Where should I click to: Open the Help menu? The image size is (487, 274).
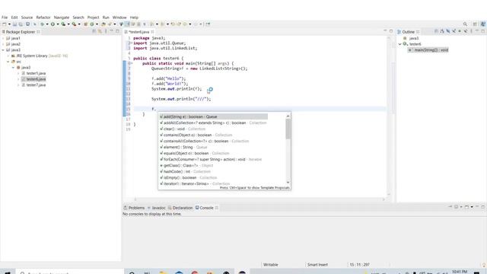click(x=134, y=18)
